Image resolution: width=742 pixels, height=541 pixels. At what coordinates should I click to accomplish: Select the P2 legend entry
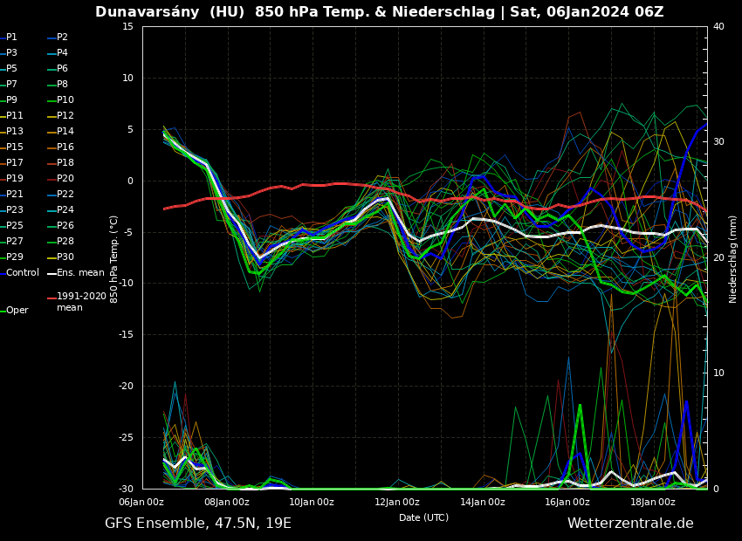tap(62, 38)
